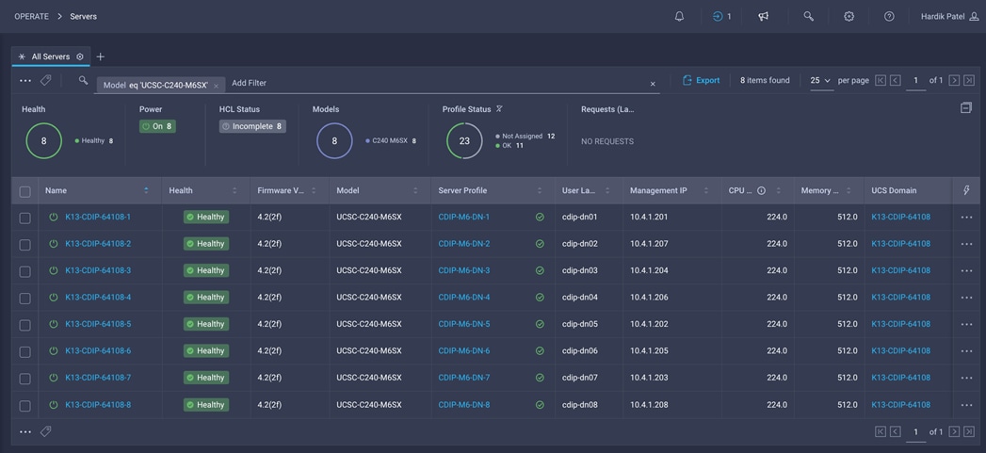Click the Models donut chart showing 8
Viewport: 986px width, 453px height.
334,141
